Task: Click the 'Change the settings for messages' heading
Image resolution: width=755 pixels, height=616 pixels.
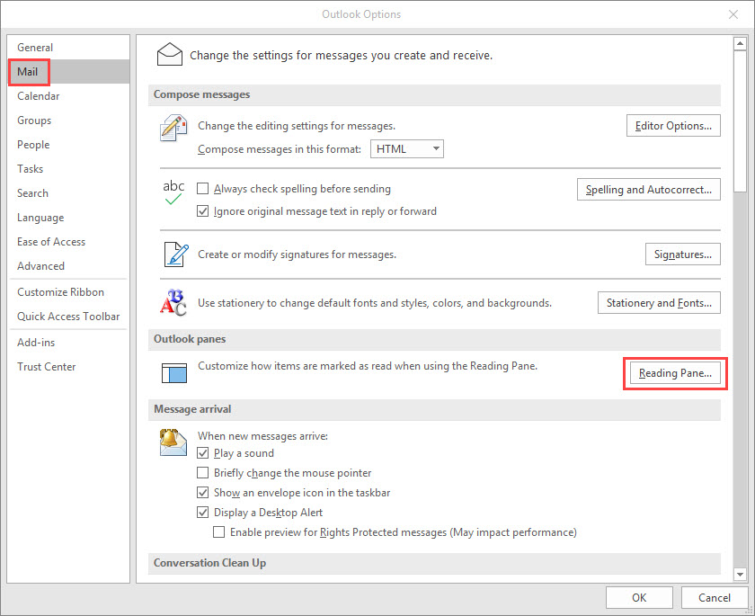Action: pos(341,56)
